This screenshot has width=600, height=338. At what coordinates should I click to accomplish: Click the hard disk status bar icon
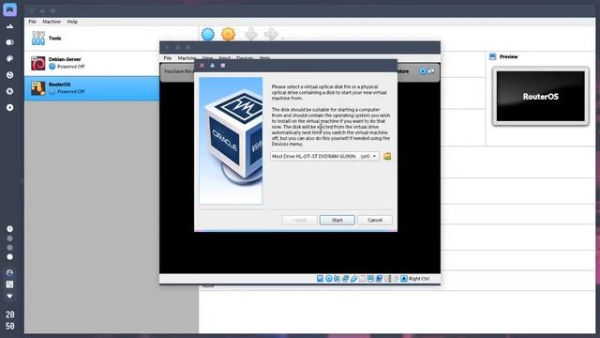(x=320, y=279)
